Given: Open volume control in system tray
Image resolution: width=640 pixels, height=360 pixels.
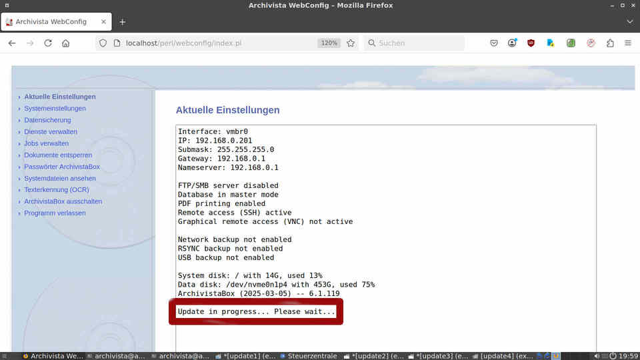Looking at the screenshot, I should click(x=597, y=356).
